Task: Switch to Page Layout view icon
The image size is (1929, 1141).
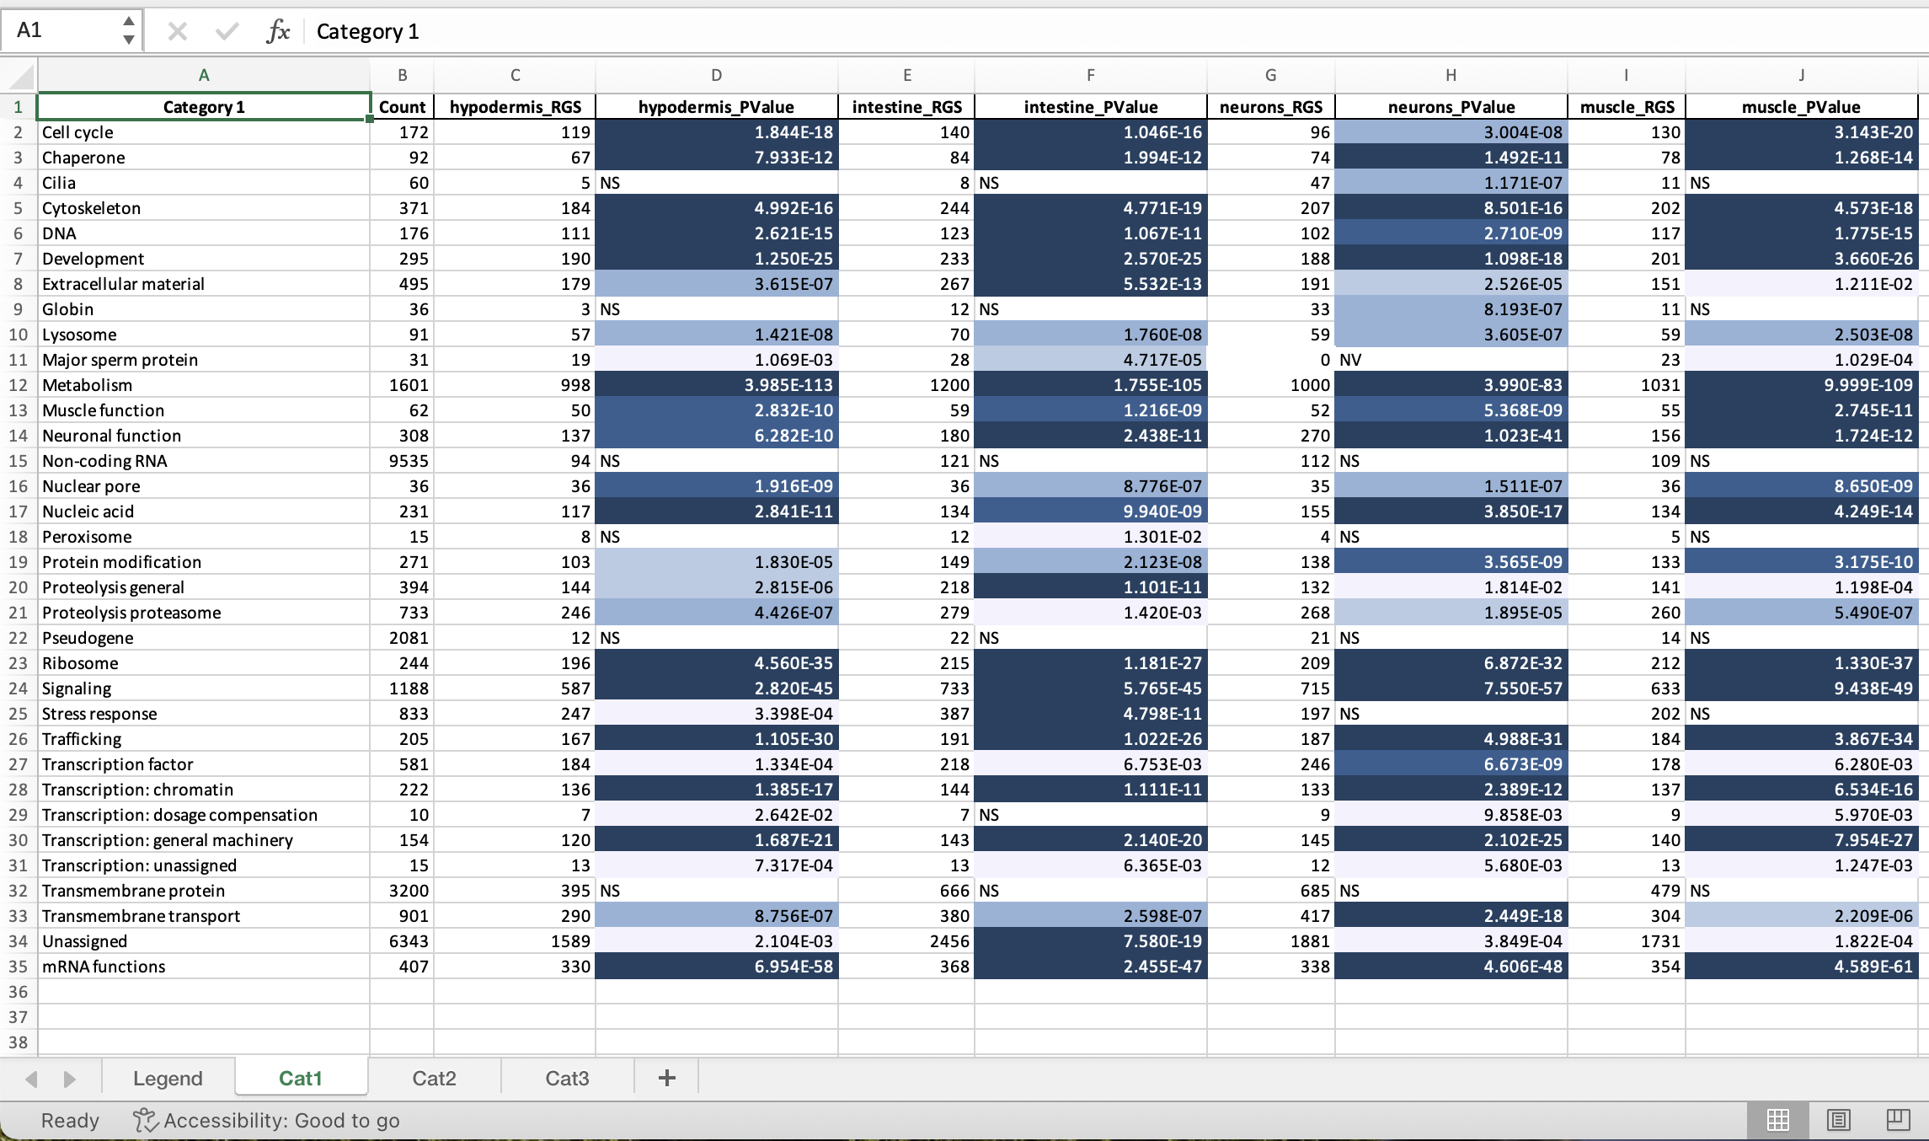Action: pos(1838,1120)
